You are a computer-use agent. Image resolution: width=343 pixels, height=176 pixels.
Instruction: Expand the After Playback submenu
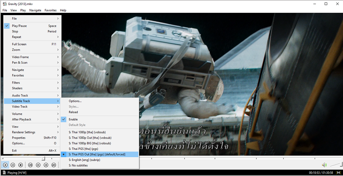pyautogui.click(x=32, y=119)
